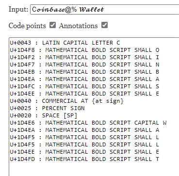Select the U+0025 Percent Sign line
This screenshot has width=179, height=176.
point(47,108)
